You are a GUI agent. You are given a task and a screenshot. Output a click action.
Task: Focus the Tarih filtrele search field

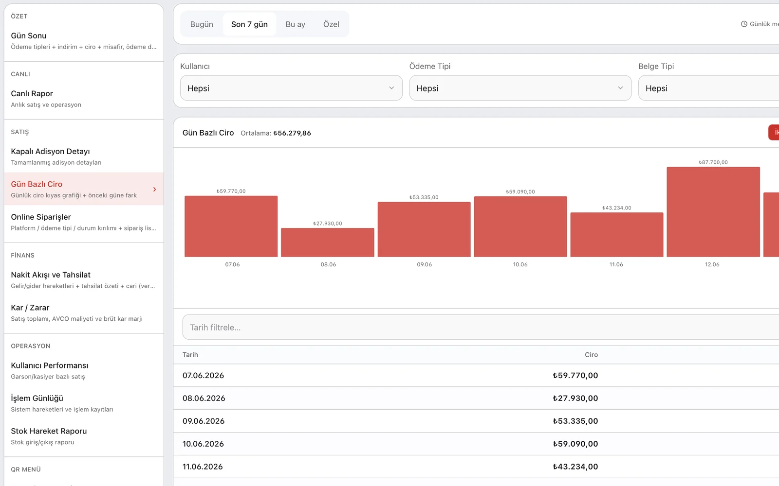[x=481, y=327]
